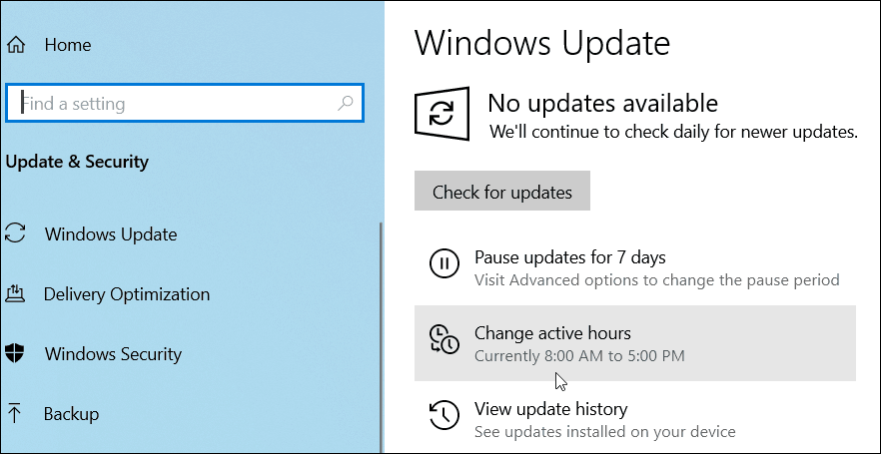Click the Change active hours clock icon
The height and width of the screenshot is (454, 881).
pyautogui.click(x=443, y=339)
